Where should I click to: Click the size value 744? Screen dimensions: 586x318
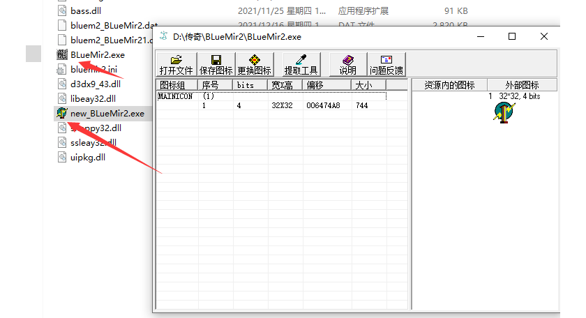tap(362, 106)
